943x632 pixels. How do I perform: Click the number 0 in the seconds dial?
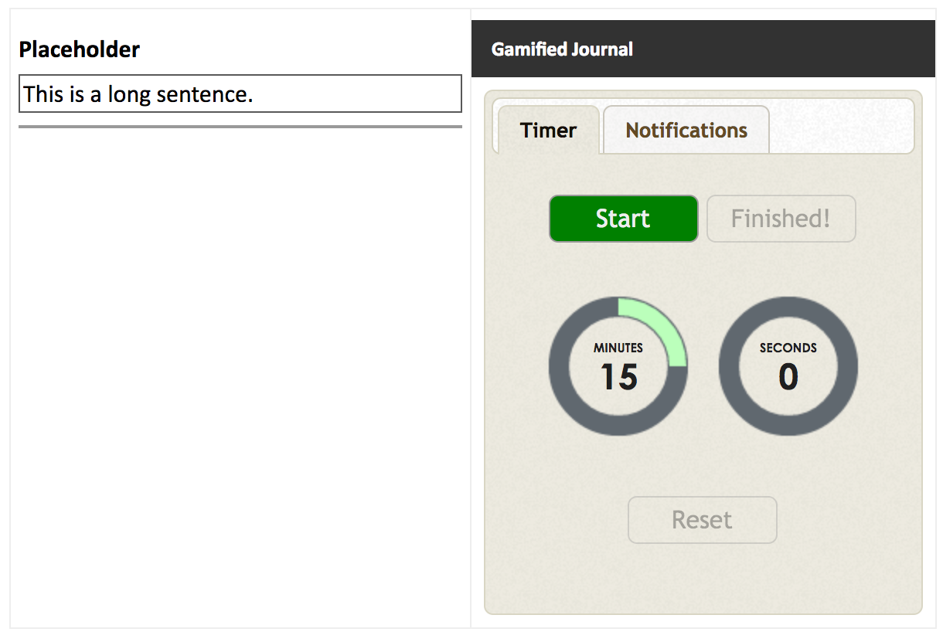point(788,378)
